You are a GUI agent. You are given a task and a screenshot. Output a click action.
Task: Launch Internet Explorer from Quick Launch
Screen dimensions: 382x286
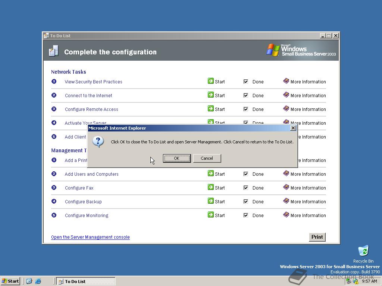tap(38, 281)
